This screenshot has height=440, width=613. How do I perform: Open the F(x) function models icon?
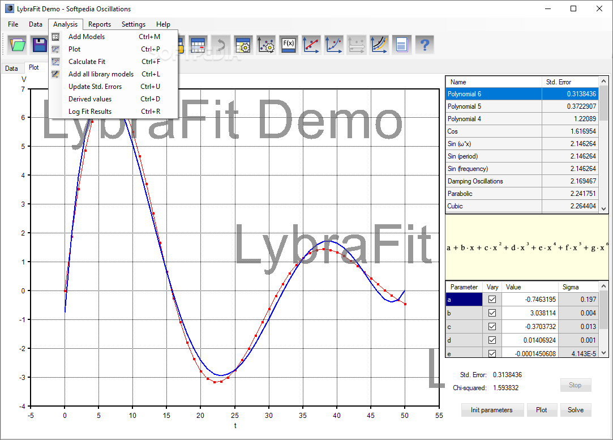click(x=289, y=45)
